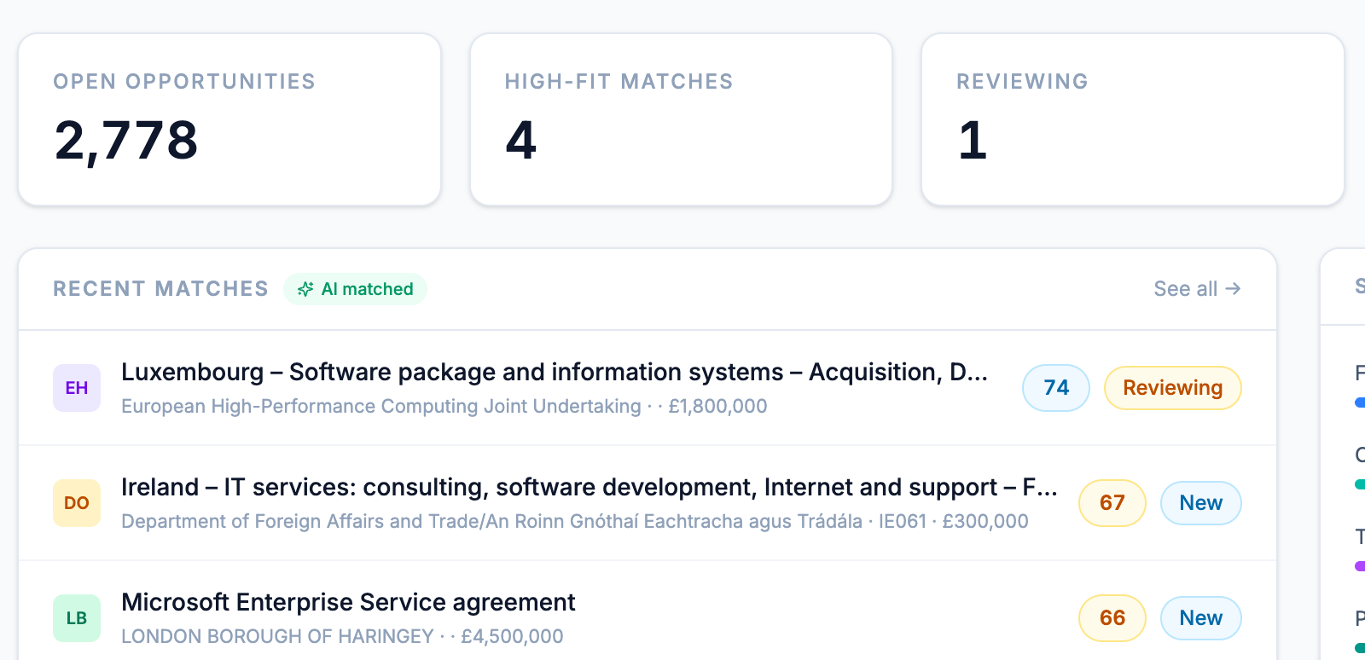Open the Ireland IT services opportunity
1365x660 pixels.
[x=590, y=487]
